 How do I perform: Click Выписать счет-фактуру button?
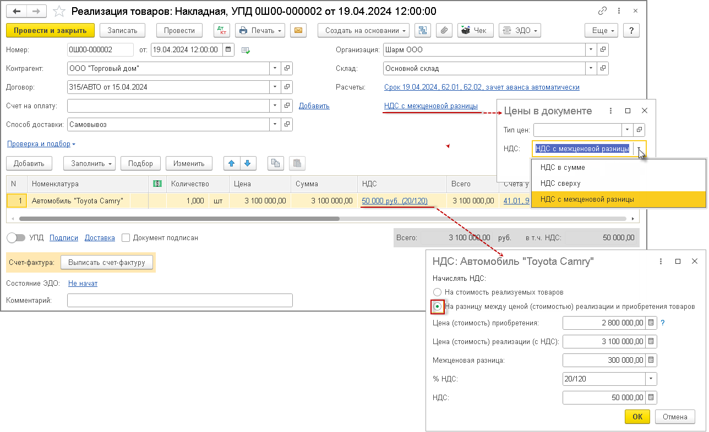coord(107,263)
